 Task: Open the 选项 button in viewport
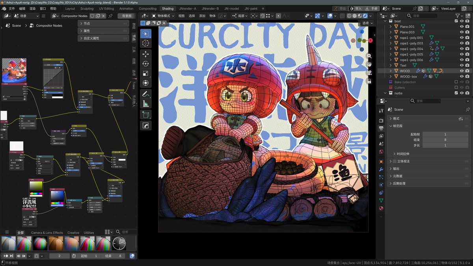point(367,23)
